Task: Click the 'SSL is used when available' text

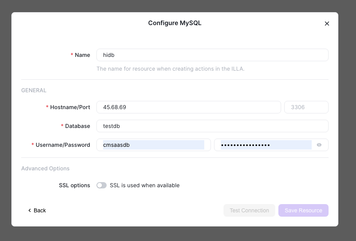Action: pos(145,185)
